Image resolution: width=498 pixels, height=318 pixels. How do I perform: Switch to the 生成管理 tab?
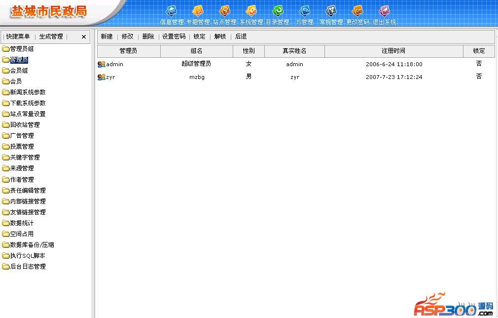click(x=51, y=37)
